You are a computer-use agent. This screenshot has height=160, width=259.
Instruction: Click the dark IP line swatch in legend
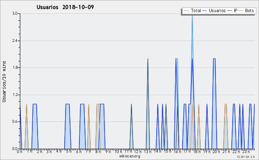[x=230, y=10]
